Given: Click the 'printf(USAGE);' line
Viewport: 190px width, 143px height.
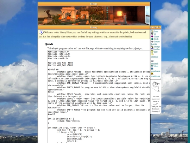Looking at the screenshot, I should click(x=75, y=139).
